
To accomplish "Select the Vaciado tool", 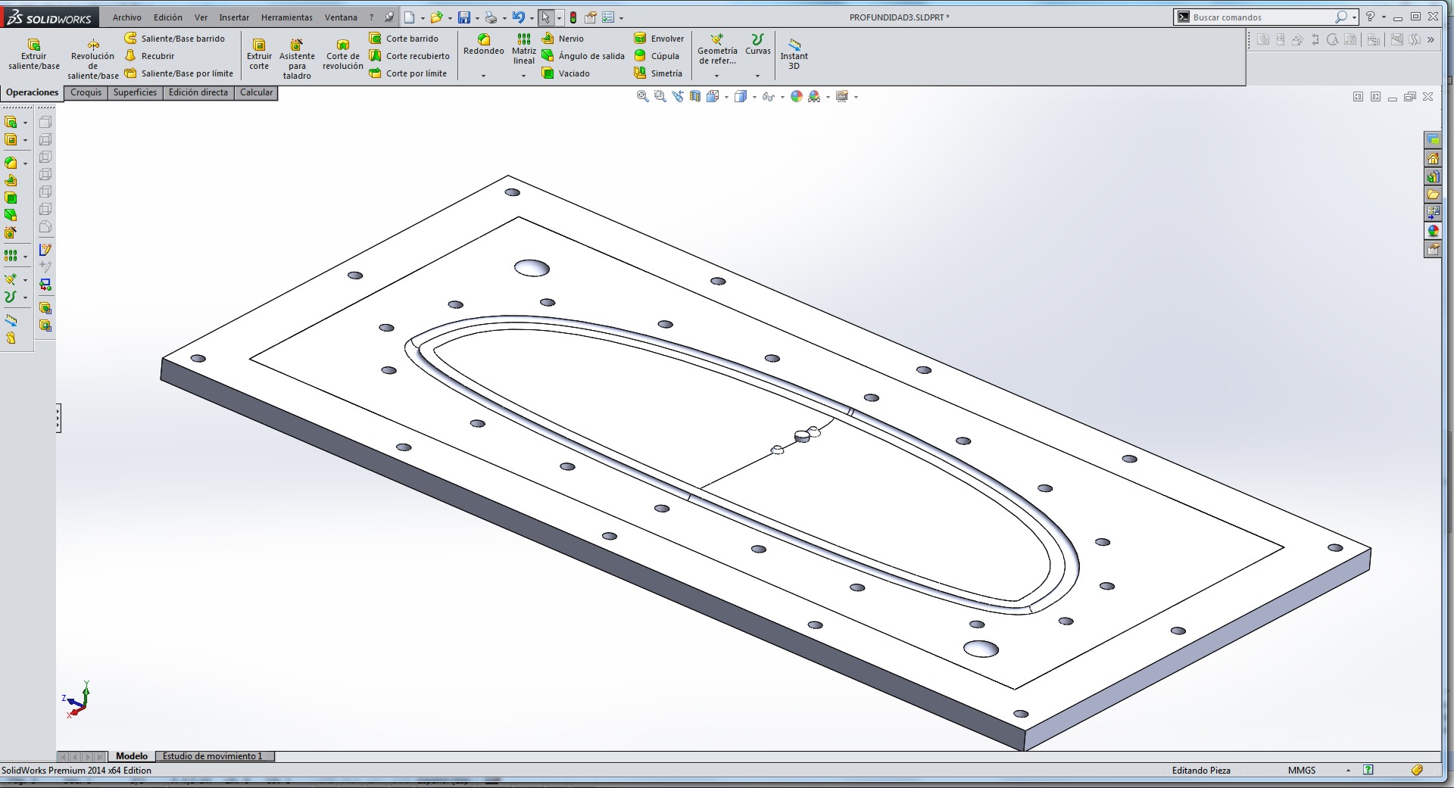I will pos(548,73).
